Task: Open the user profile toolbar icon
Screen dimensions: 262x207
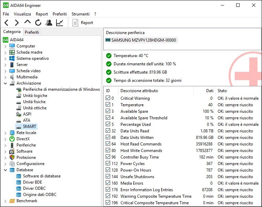Action: pos(49,23)
